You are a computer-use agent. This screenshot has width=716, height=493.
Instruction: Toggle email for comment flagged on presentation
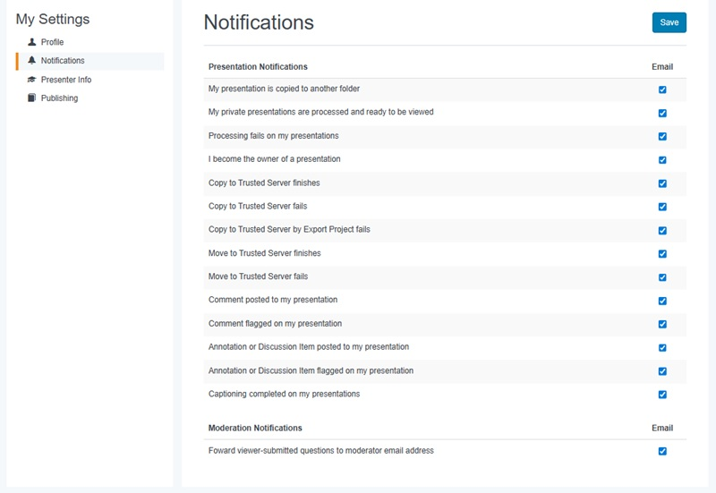point(662,324)
